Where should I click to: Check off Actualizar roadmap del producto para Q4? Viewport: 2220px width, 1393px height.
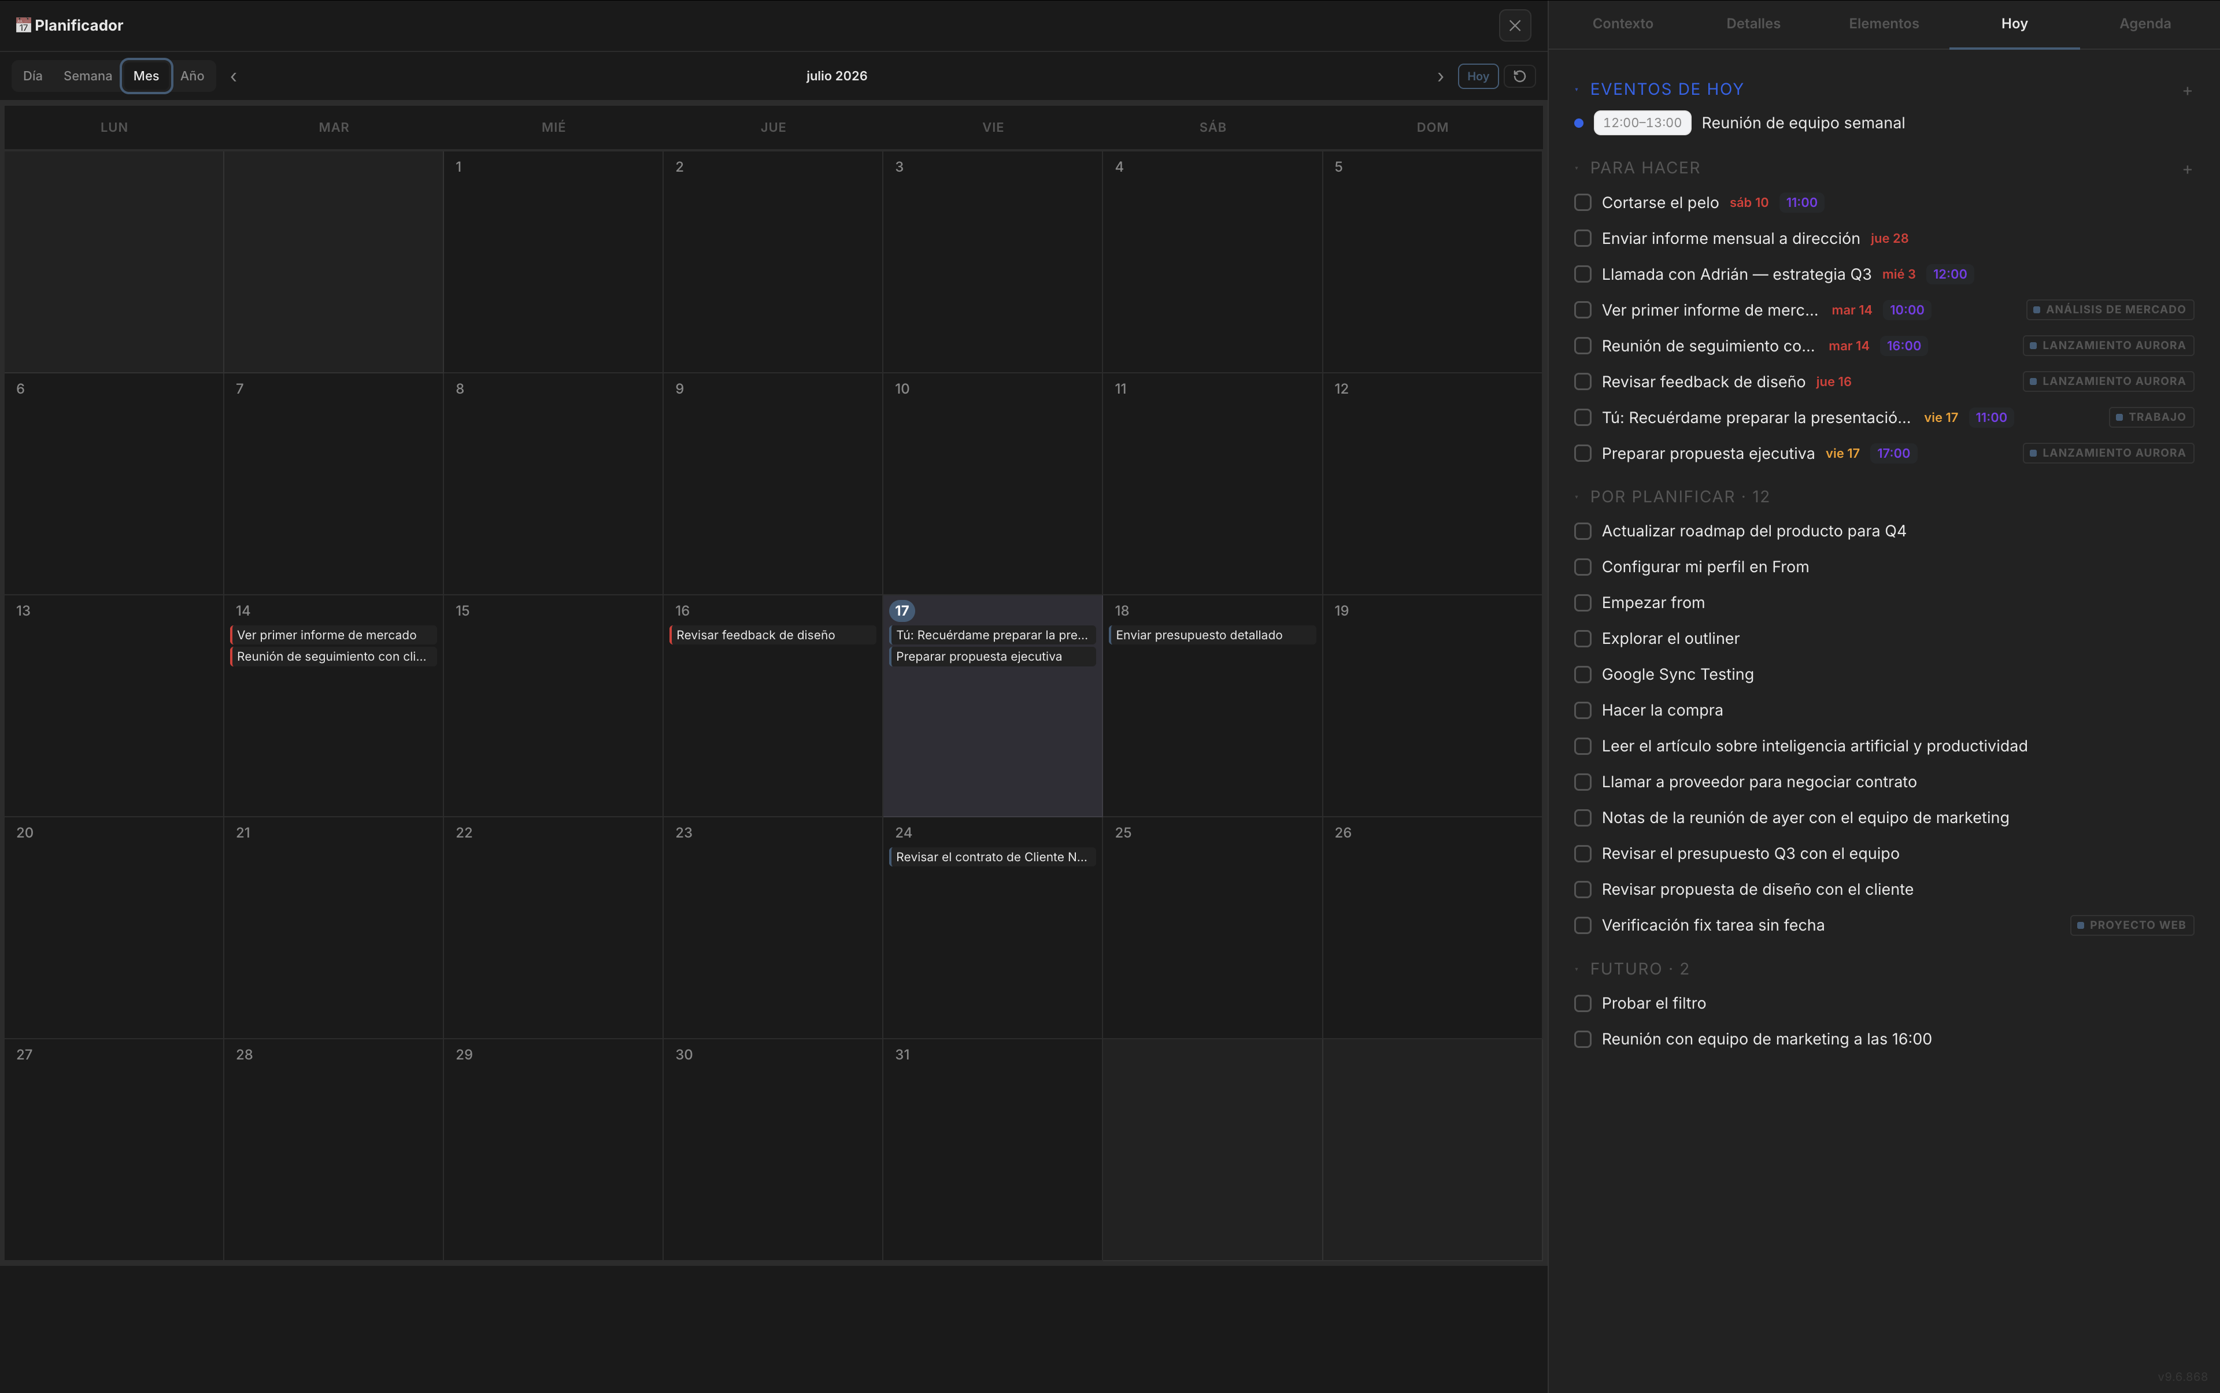point(1582,532)
